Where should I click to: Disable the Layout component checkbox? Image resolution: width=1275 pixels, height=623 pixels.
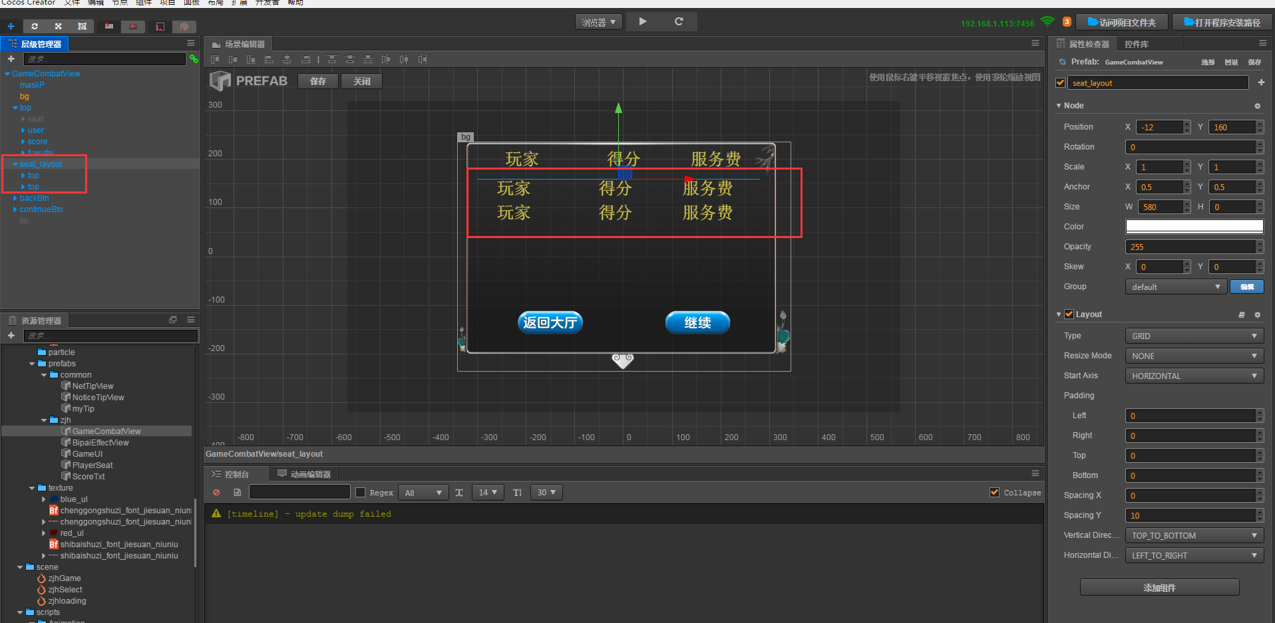pyautogui.click(x=1069, y=314)
